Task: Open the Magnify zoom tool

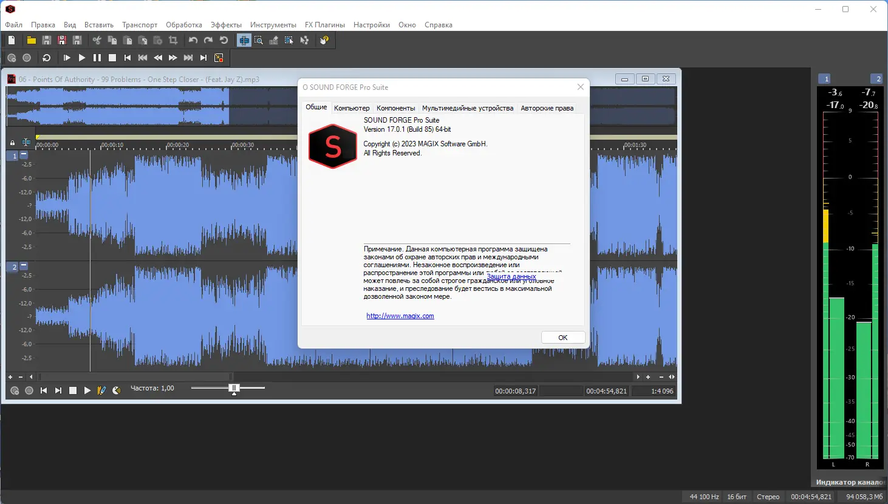Action: coord(260,40)
